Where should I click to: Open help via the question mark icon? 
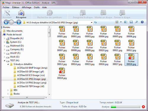pos(142,22)
